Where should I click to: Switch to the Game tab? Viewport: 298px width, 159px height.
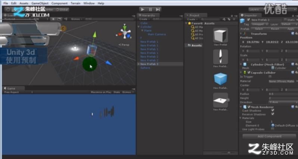[x=13, y=88]
